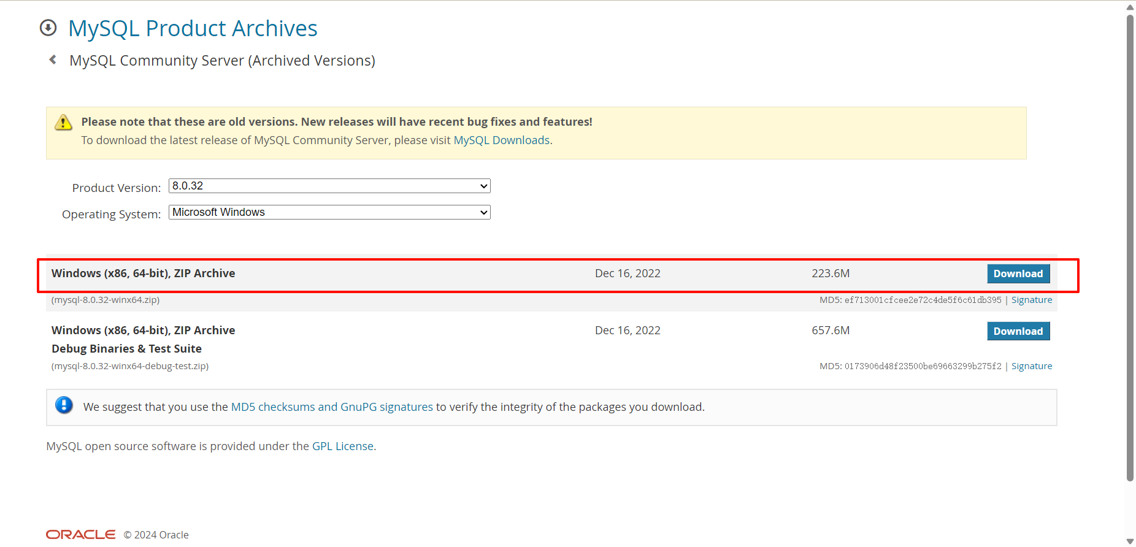Click the Oracle logo in footer
Screen dimensions: 1136x547
(80, 535)
